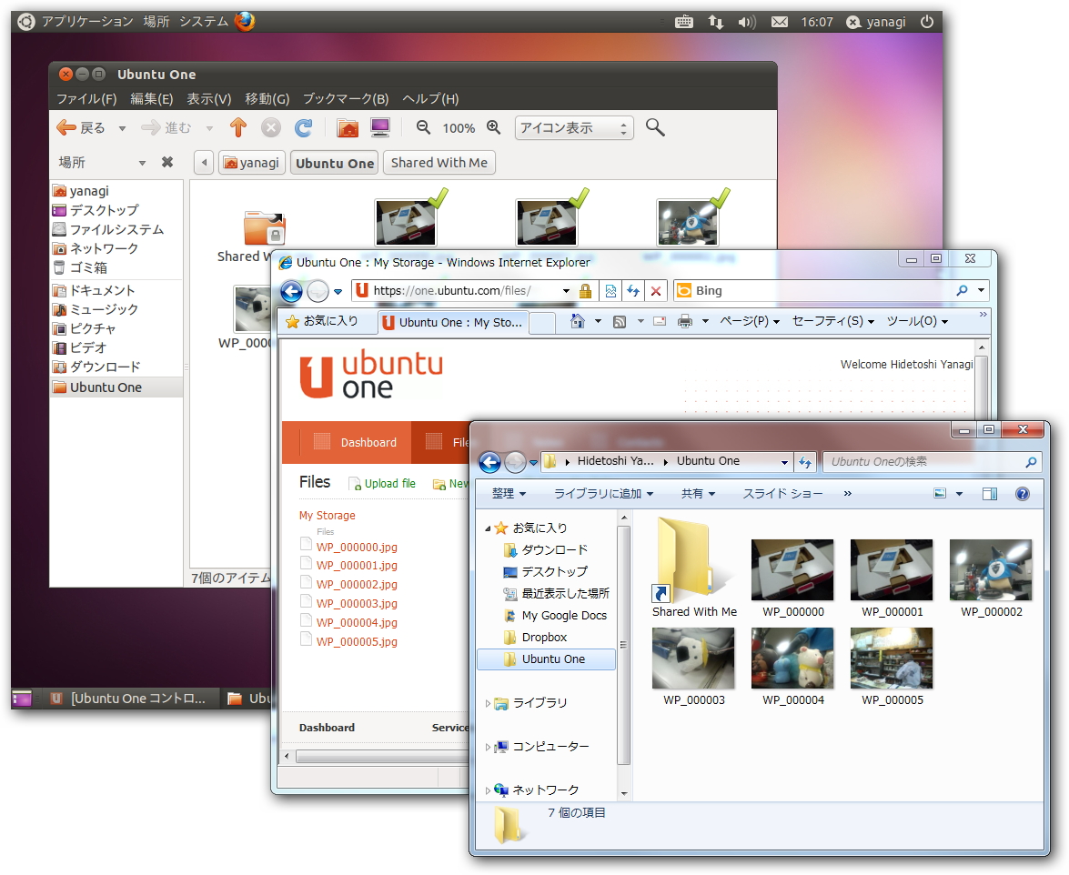Zoom out using the magnifier icon
Viewport: 1069px width, 875px height.
point(423,127)
